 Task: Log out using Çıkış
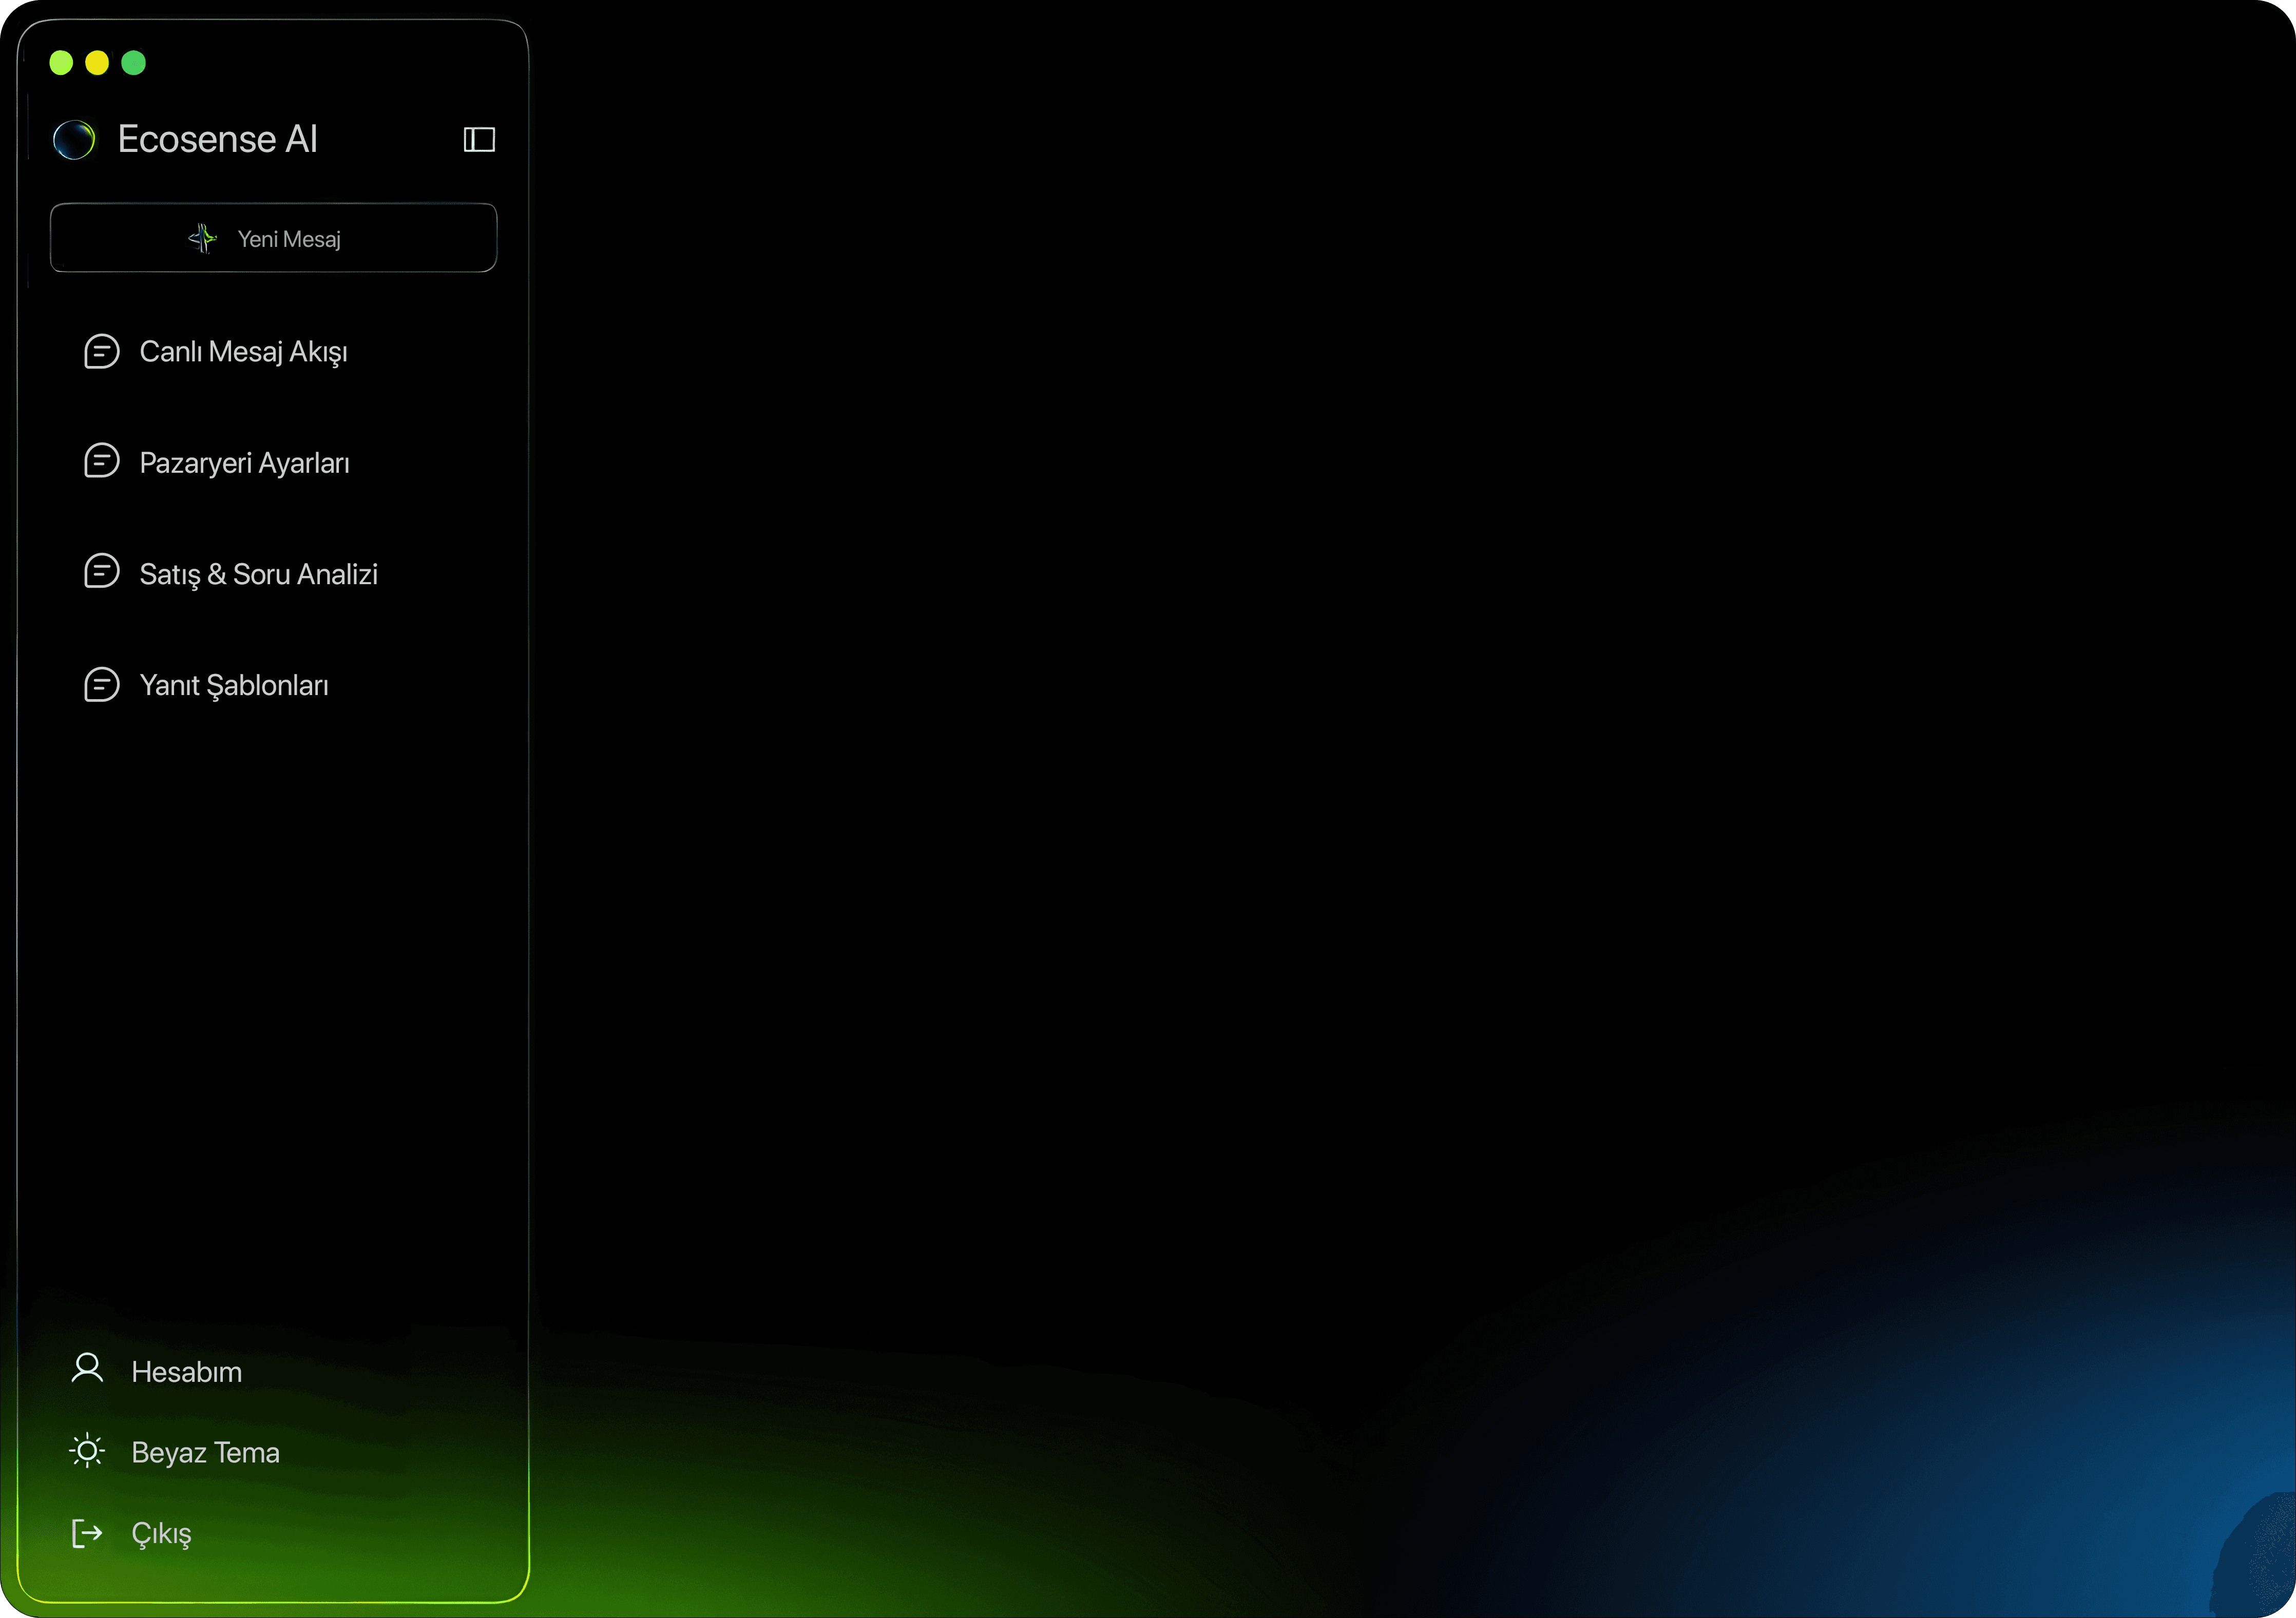(x=161, y=1533)
